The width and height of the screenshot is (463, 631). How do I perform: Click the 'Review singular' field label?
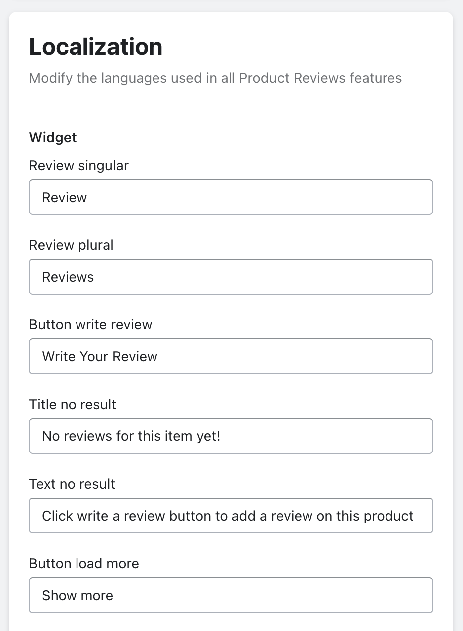(x=78, y=165)
